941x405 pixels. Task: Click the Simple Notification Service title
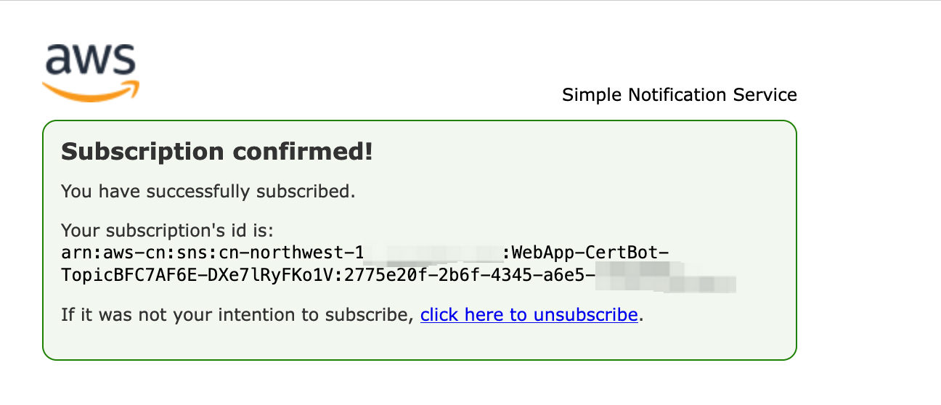click(680, 95)
